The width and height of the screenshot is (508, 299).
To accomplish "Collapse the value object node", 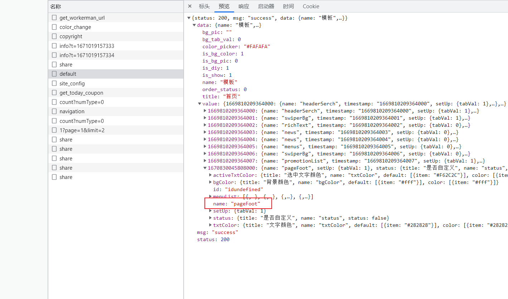I will [199, 104].
